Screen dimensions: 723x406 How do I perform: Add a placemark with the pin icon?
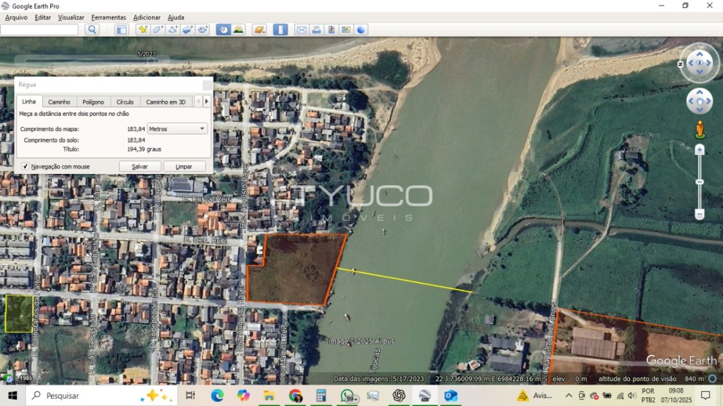143,29
